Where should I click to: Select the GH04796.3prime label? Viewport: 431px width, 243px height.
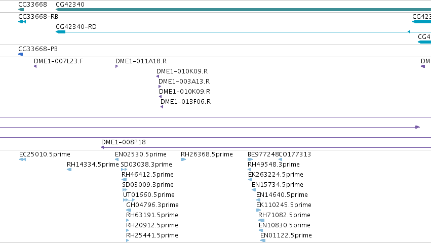pos(152,205)
